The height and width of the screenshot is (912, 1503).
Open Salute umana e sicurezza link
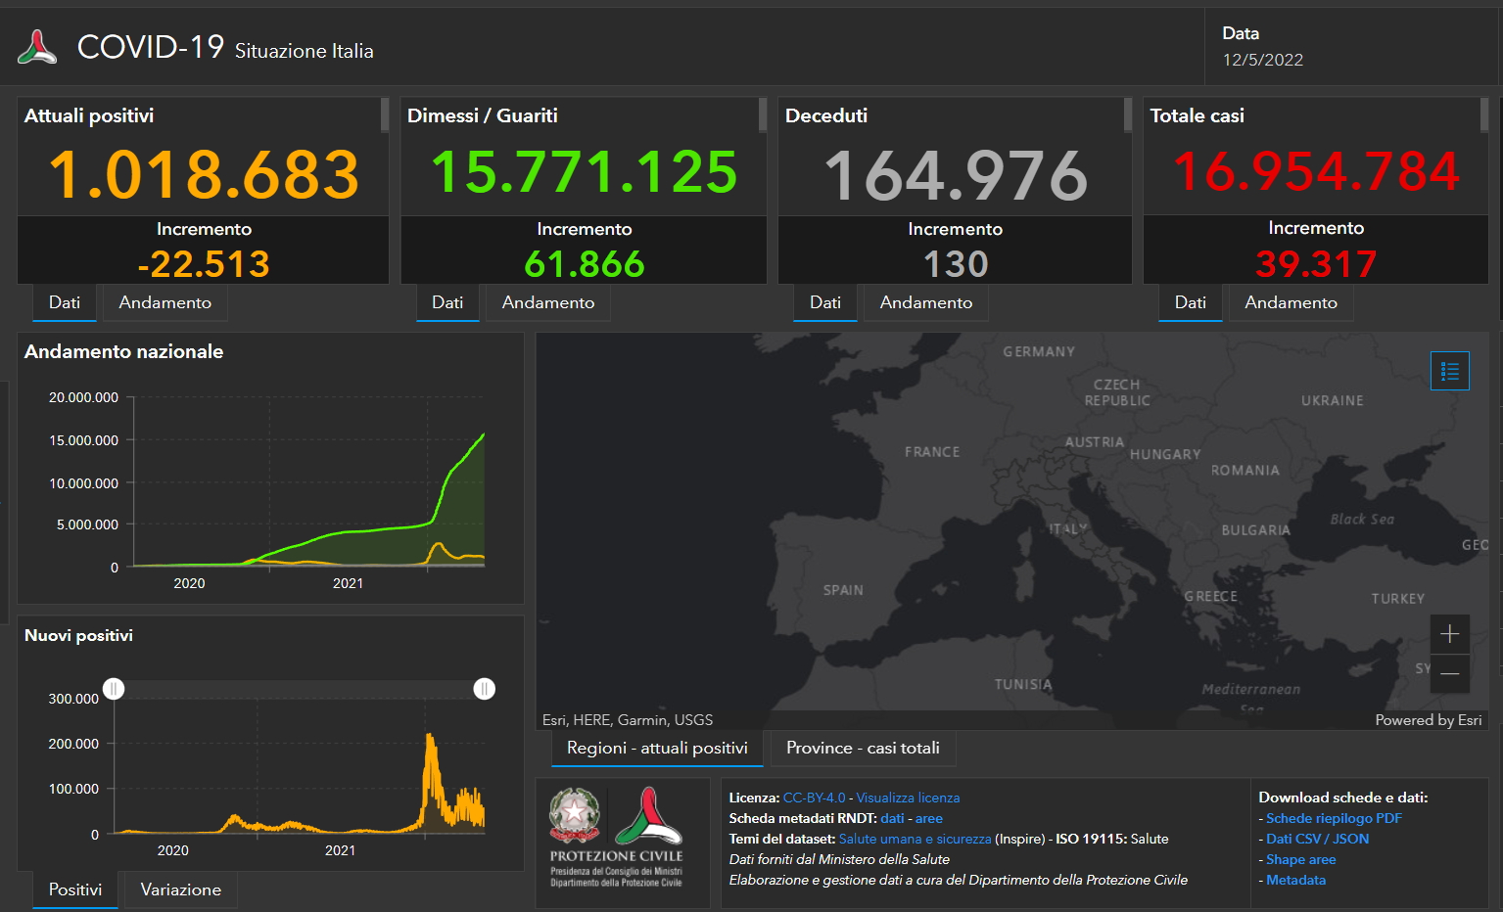[x=915, y=839]
